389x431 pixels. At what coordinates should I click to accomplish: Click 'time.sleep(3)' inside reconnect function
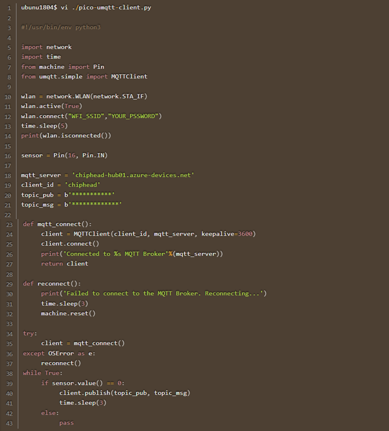click(65, 303)
